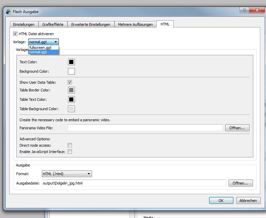Uncheck HTML Datei aktivieren checkbox
This screenshot has width=266, height=218.
pos(15,34)
